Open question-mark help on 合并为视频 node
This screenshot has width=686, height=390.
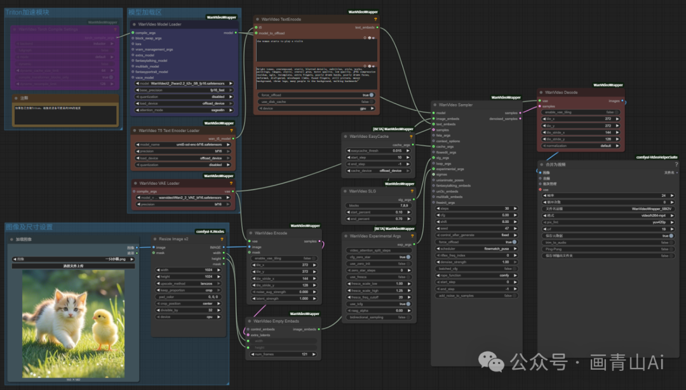[x=676, y=165]
